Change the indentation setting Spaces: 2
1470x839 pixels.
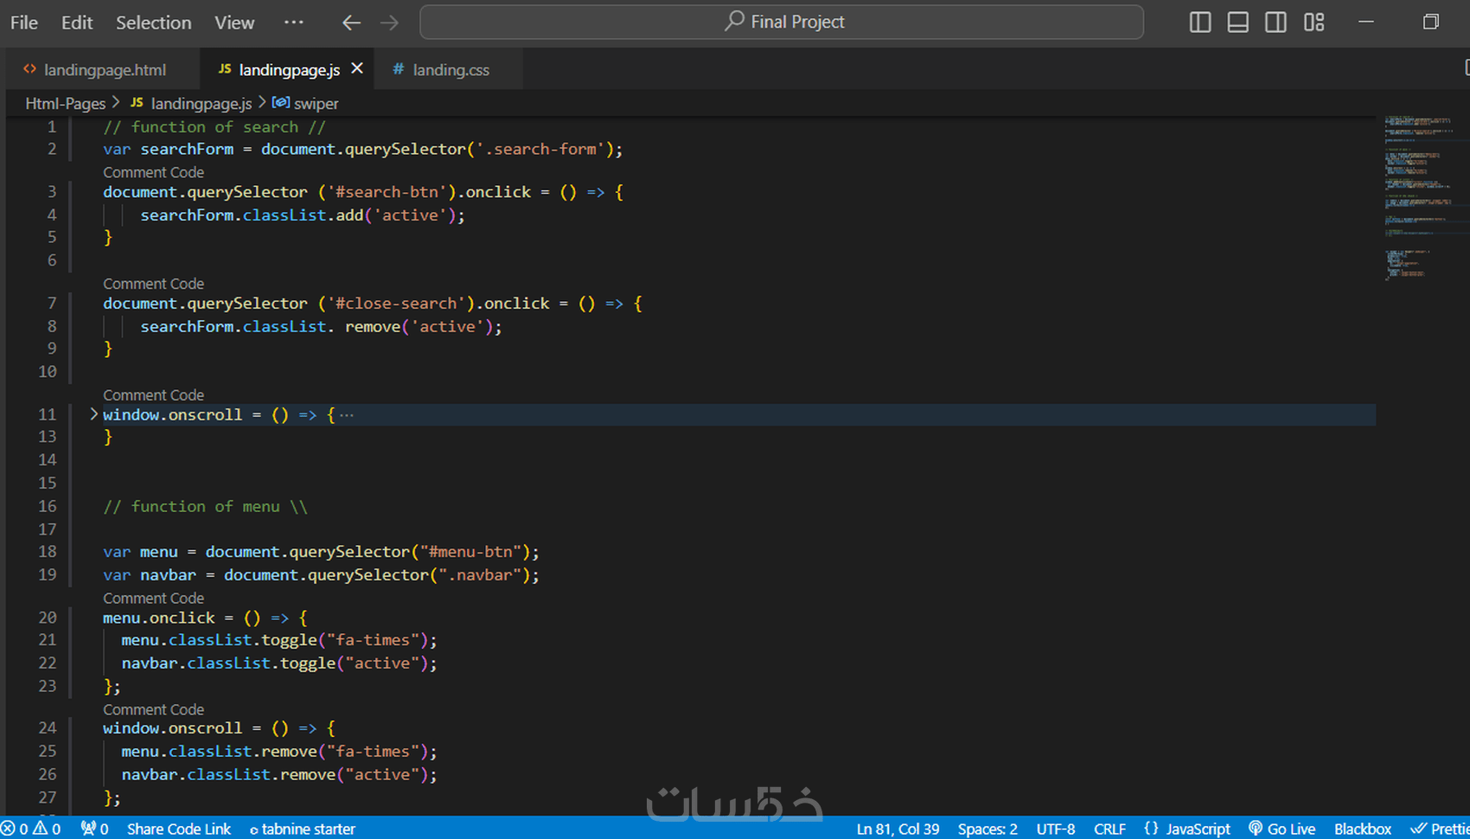(x=987, y=829)
